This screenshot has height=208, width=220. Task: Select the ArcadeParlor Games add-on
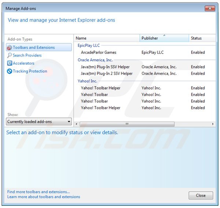pos(145,52)
